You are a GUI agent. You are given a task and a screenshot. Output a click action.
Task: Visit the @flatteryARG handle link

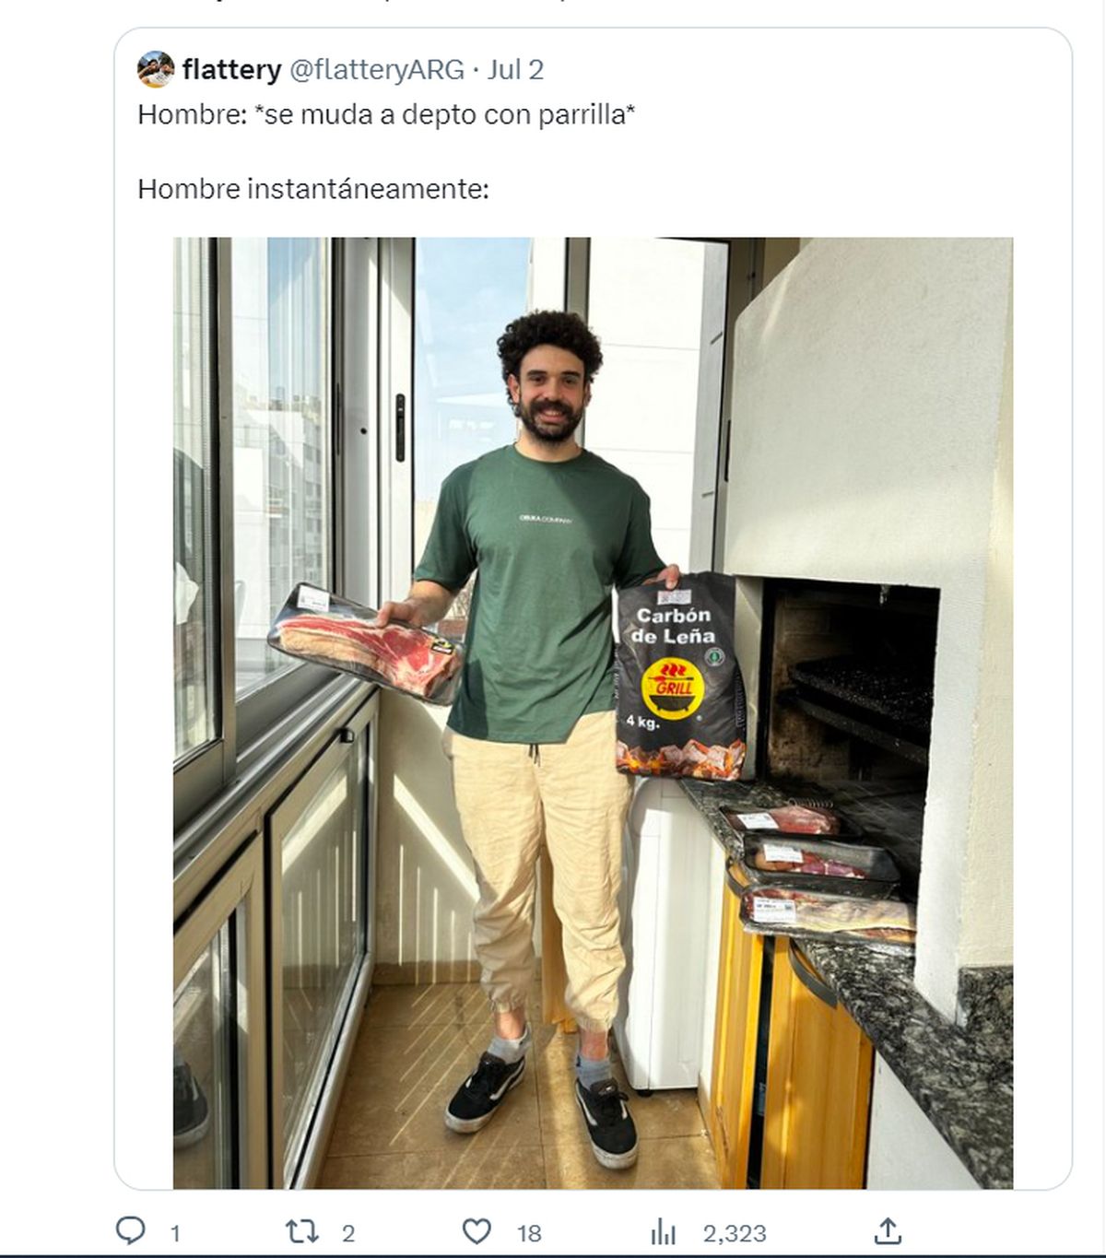click(377, 70)
